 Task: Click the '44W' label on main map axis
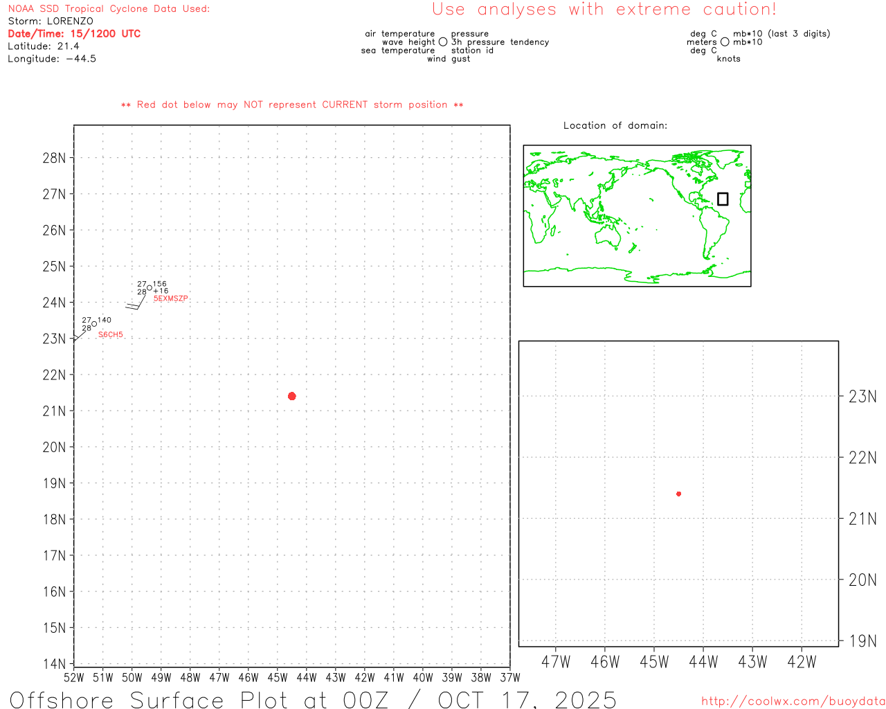tap(307, 678)
